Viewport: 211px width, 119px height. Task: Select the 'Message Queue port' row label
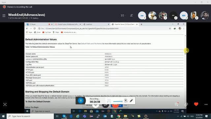[33, 78]
